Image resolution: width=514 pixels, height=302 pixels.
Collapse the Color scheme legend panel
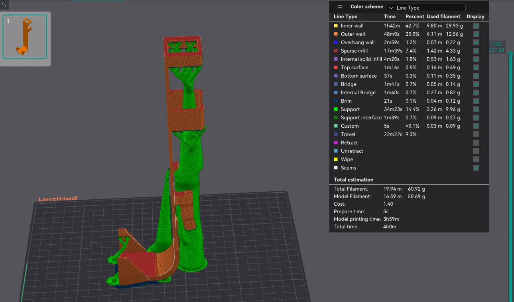340,7
